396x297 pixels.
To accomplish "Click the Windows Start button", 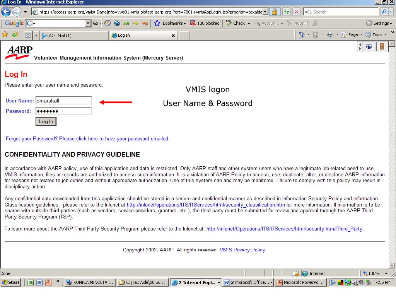I will [10, 282].
